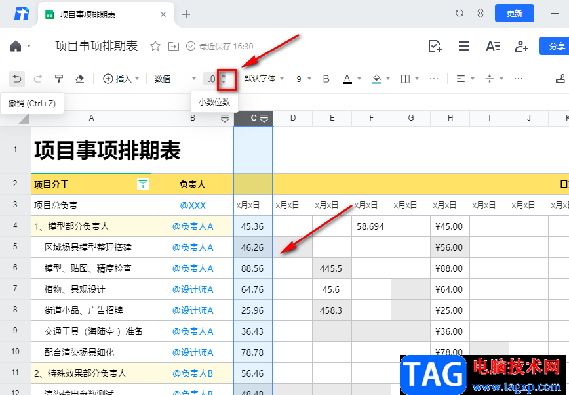Click the redo arrow icon
The height and width of the screenshot is (395, 569).
coord(38,79)
